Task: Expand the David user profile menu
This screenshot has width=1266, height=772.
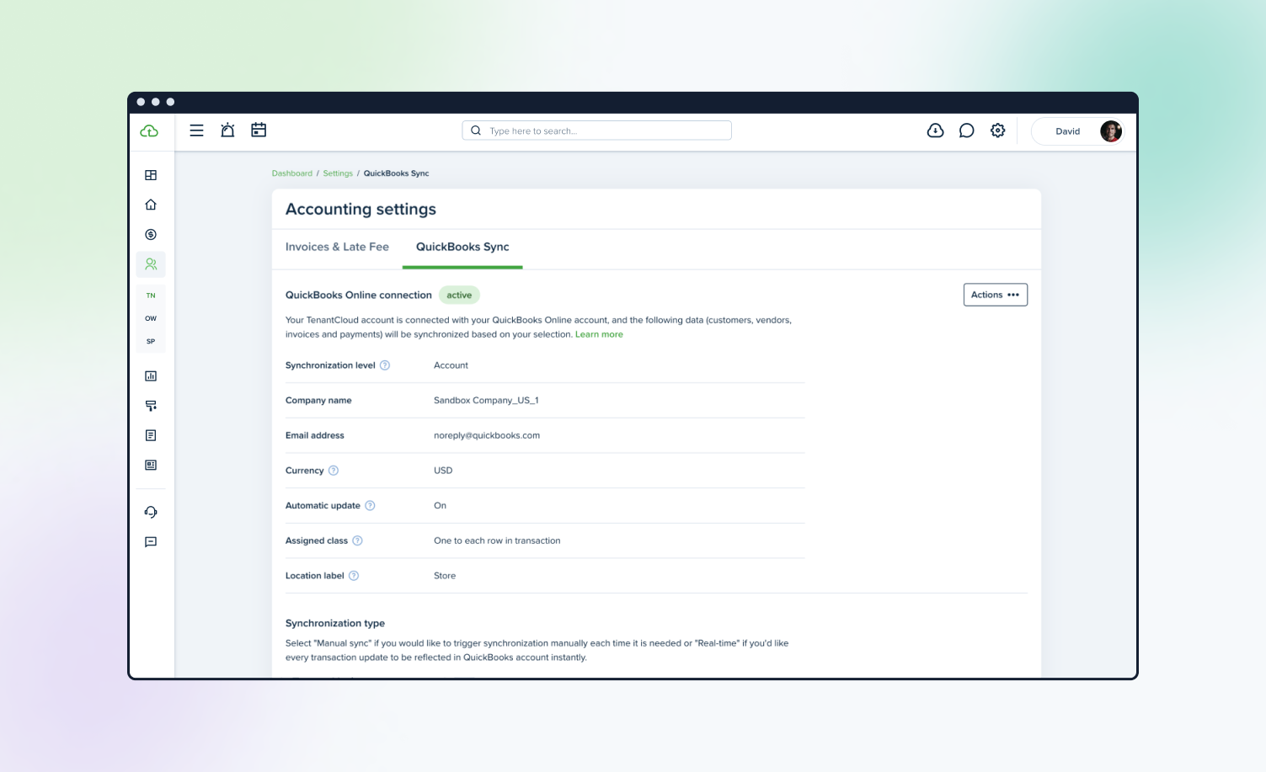Action: coord(1077,131)
